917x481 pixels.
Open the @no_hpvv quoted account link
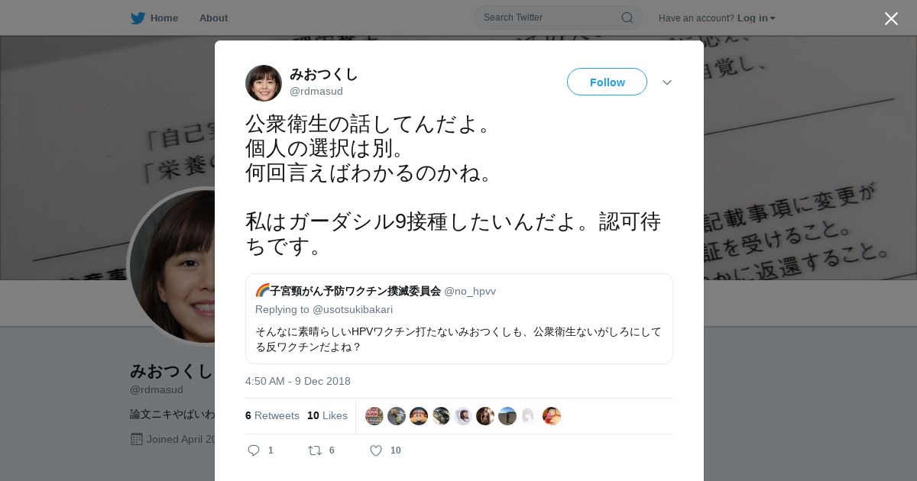pyautogui.click(x=470, y=291)
